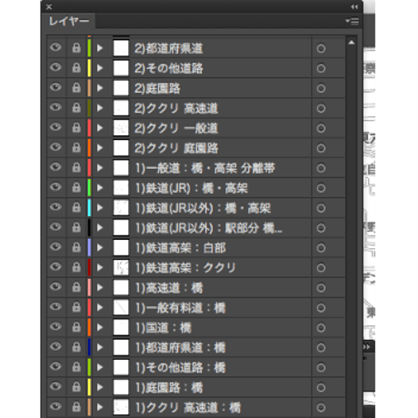Select the 2)ククリ 一般道 layer name
This screenshot has height=418, width=418.
pos(176,128)
